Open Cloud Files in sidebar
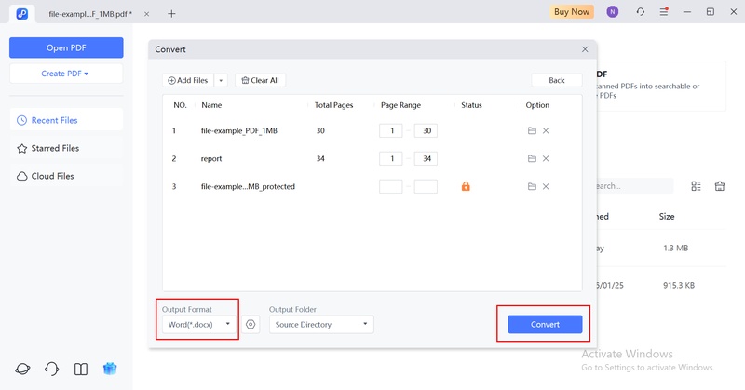Image resolution: width=745 pixels, height=390 pixels. [66, 176]
